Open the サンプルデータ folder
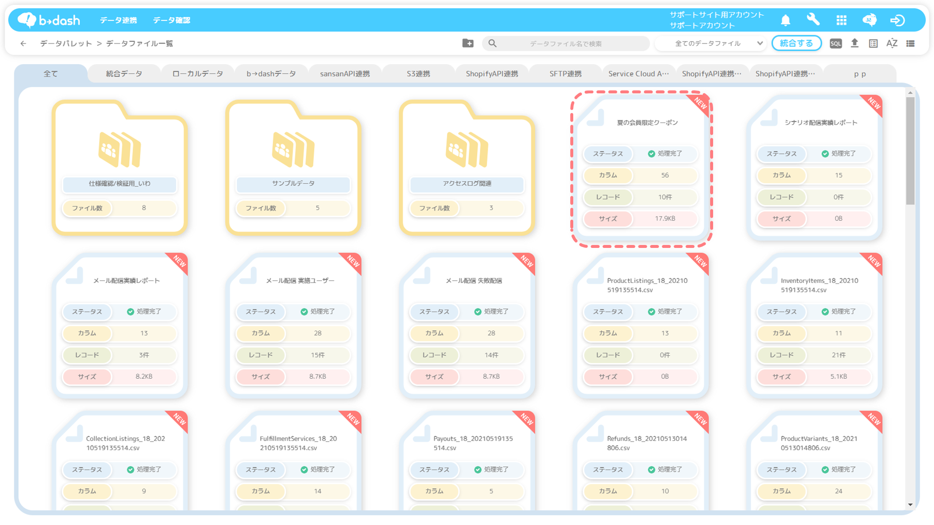 pyautogui.click(x=293, y=167)
